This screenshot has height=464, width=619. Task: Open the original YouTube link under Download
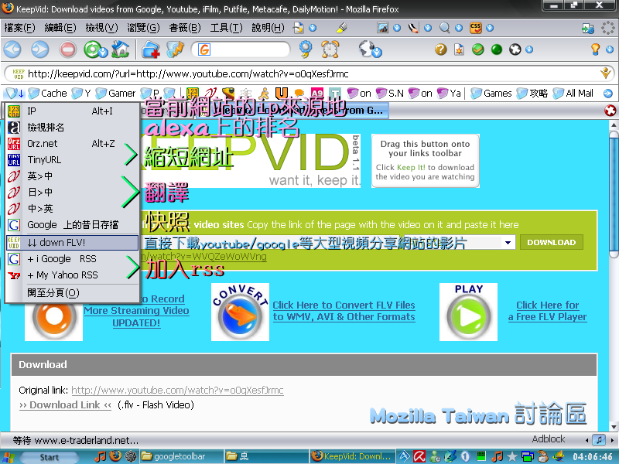[x=177, y=391]
